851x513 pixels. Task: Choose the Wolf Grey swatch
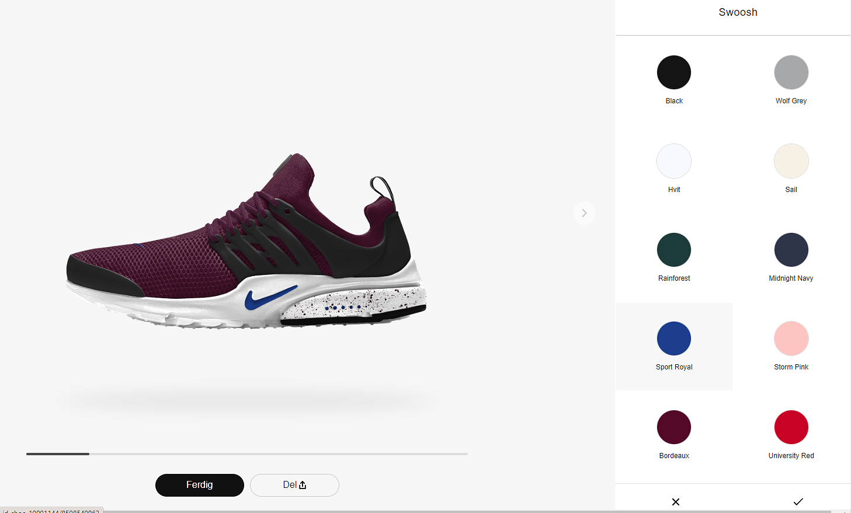point(791,72)
